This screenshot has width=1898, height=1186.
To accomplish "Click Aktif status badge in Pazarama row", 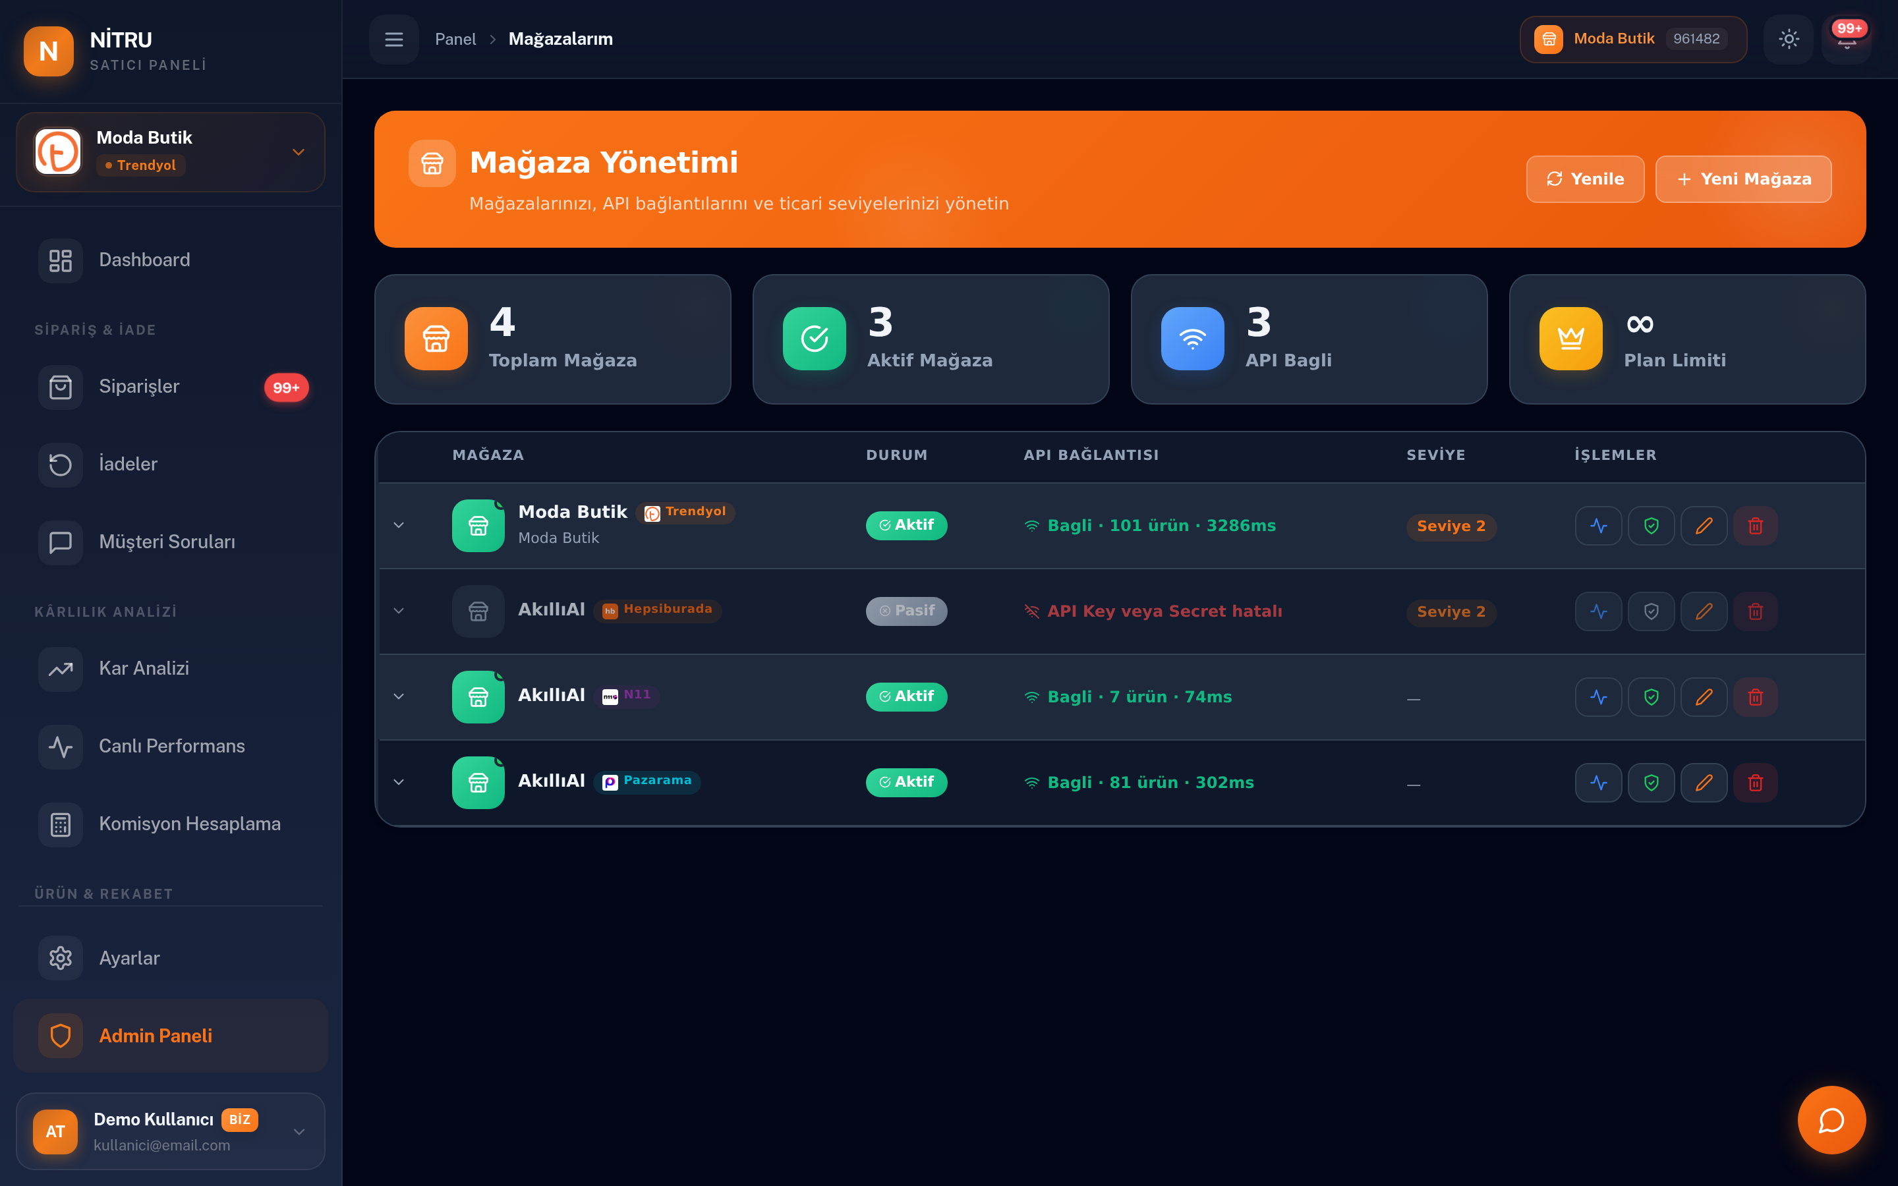I will [x=906, y=781].
